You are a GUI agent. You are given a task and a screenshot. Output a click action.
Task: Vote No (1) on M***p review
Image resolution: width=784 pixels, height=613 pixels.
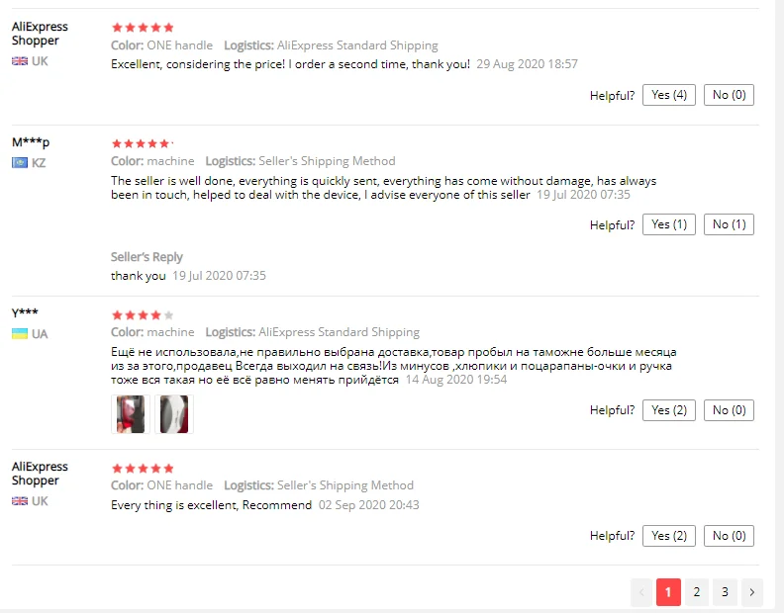729,224
